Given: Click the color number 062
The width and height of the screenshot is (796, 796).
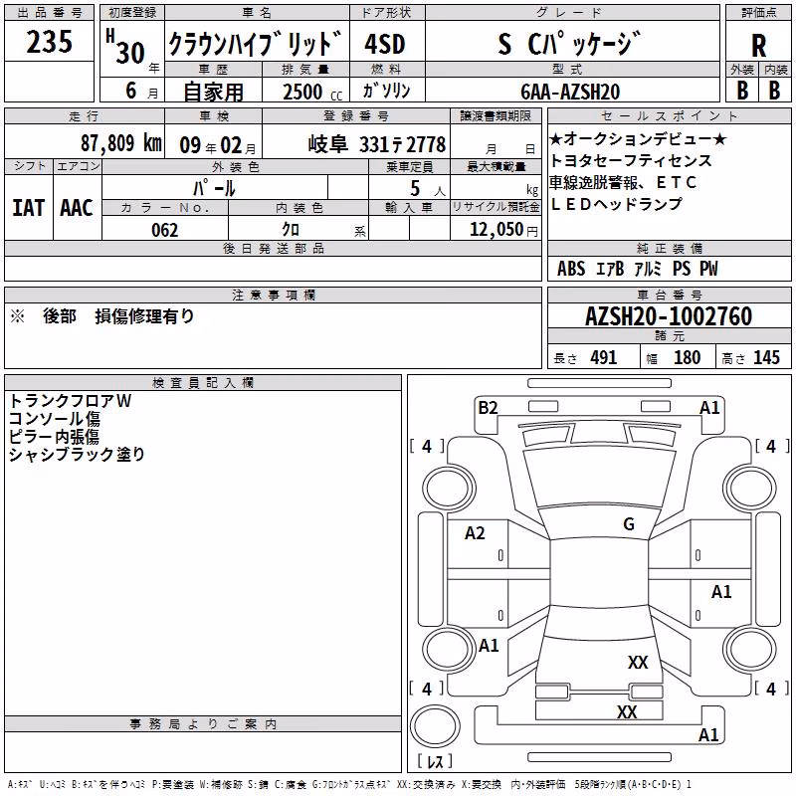Looking at the screenshot, I should 164,230.
